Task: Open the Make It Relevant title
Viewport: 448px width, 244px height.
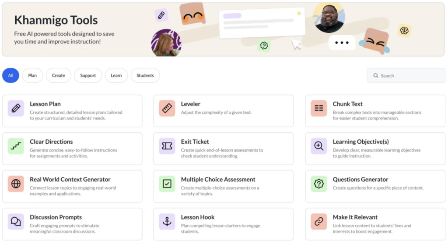Action: point(355,217)
